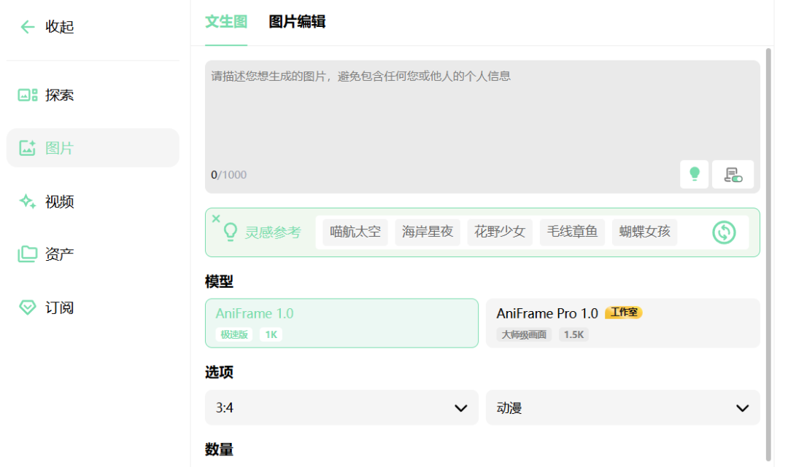Screen dimensions: 788x467
Task: Open the 资产 menu item
Action: (x=93, y=254)
